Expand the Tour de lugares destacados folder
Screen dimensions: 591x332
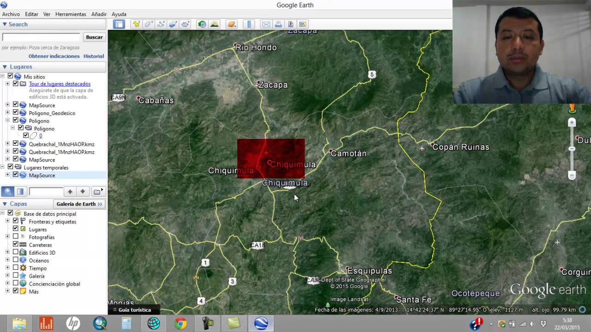click(x=7, y=84)
